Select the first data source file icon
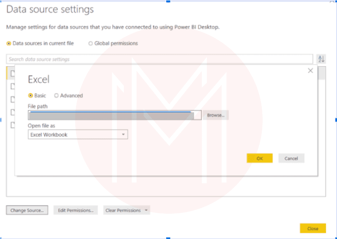 (x=13, y=74)
